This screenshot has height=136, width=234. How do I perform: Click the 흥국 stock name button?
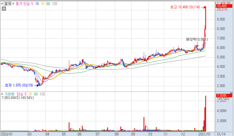point(8,4)
